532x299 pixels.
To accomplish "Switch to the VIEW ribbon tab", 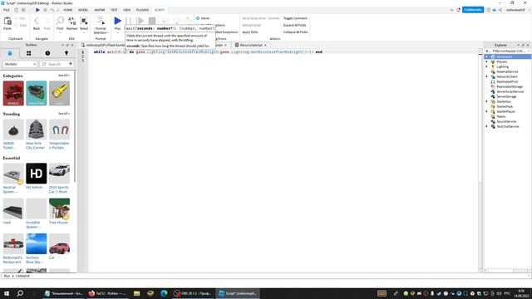I will tap(127, 10).
